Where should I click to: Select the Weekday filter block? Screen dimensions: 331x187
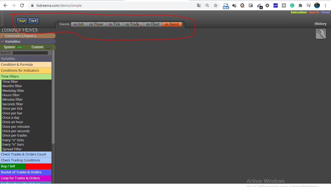(x=13, y=91)
